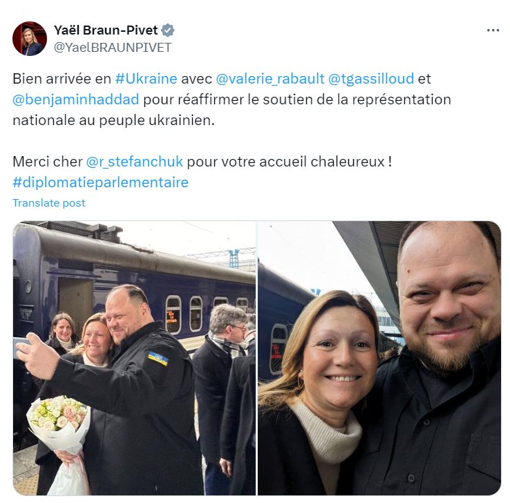Click the text 'nationale au peuple ukrainien'

coord(113,120)
